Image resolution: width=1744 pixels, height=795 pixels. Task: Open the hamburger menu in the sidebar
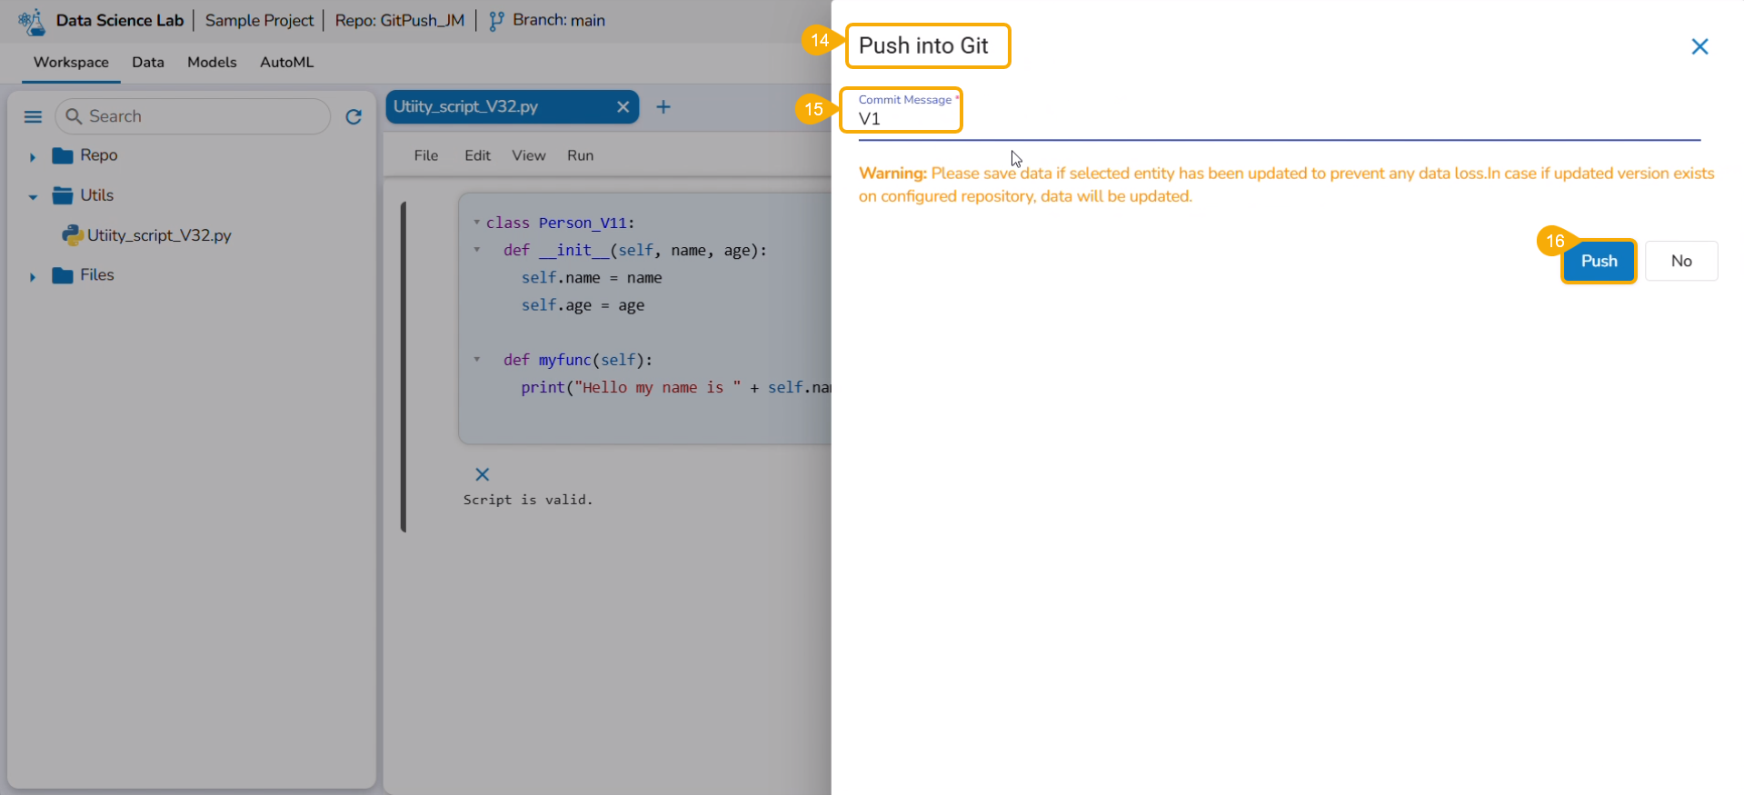[33, 116]
